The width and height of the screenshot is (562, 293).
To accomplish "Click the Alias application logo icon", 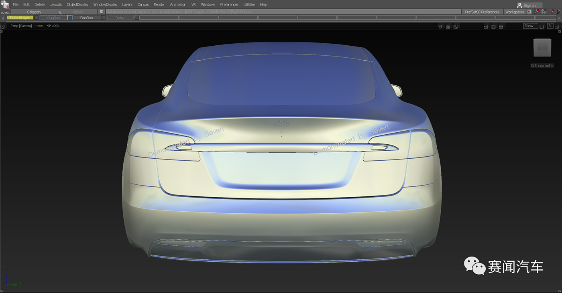I will click(x=5, y=4).
